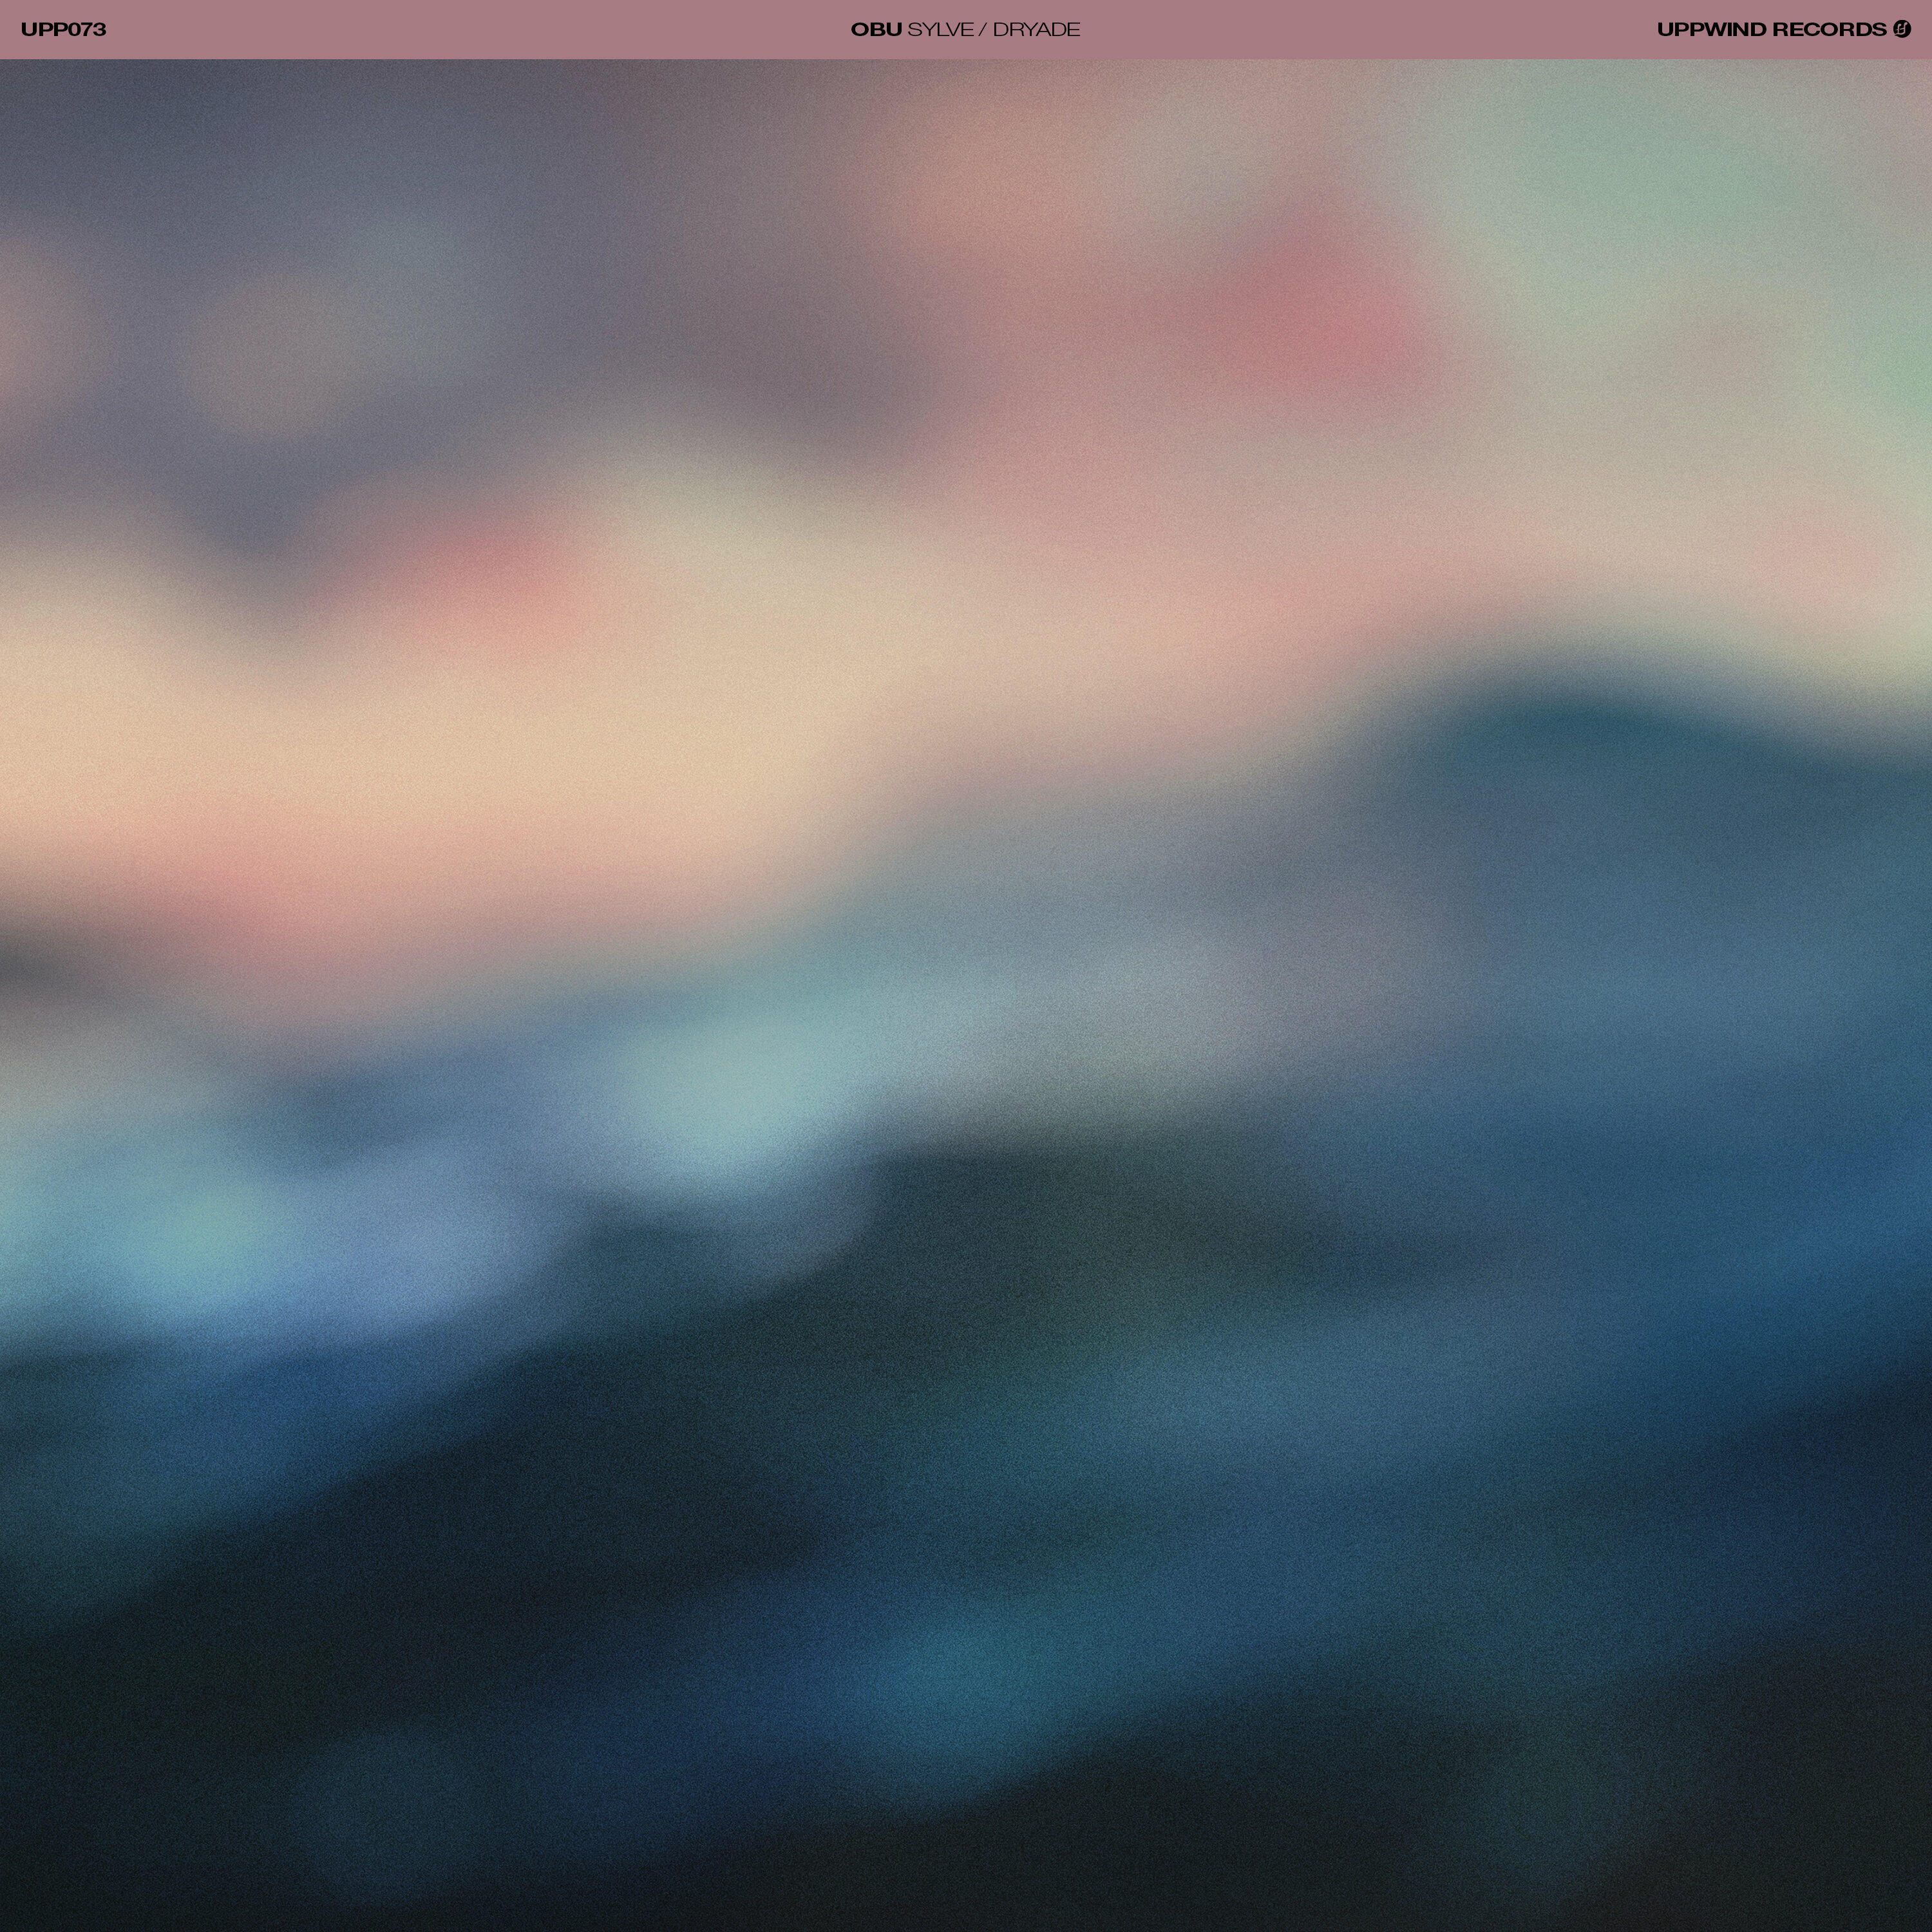This screenshot has width=1932, height=1932.
Task: Click the Uppwind Records circular logo icon
Action: pos(1902,29)
